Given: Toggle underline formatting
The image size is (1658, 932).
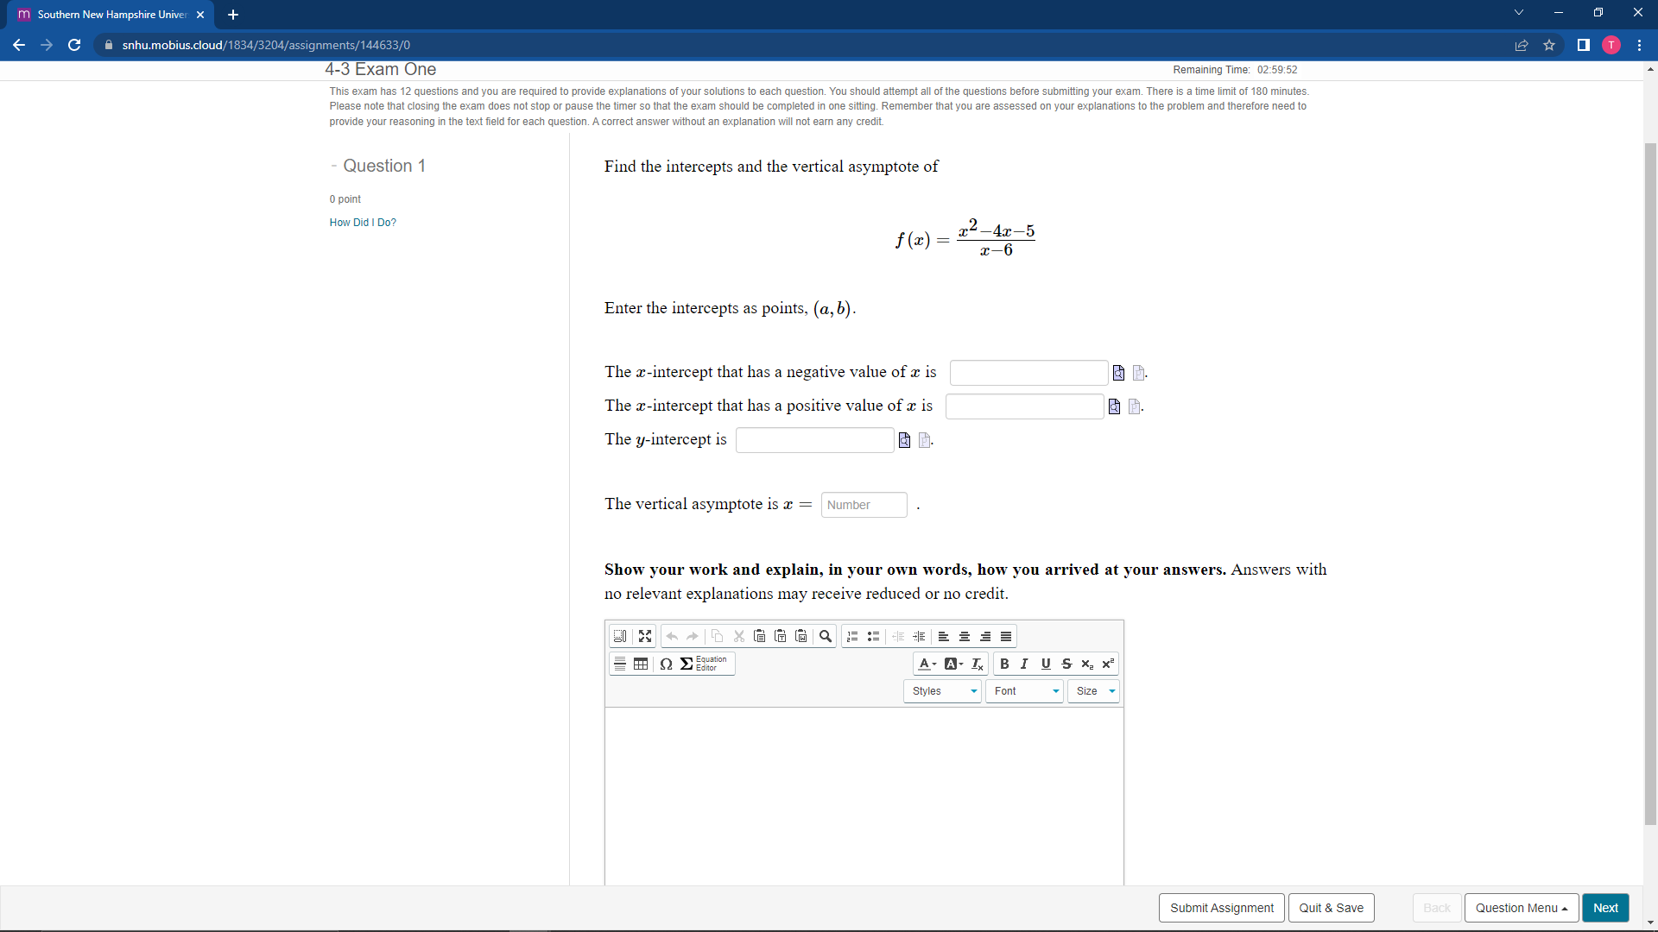Looking at the screenshot, I should coord(1046,664).
